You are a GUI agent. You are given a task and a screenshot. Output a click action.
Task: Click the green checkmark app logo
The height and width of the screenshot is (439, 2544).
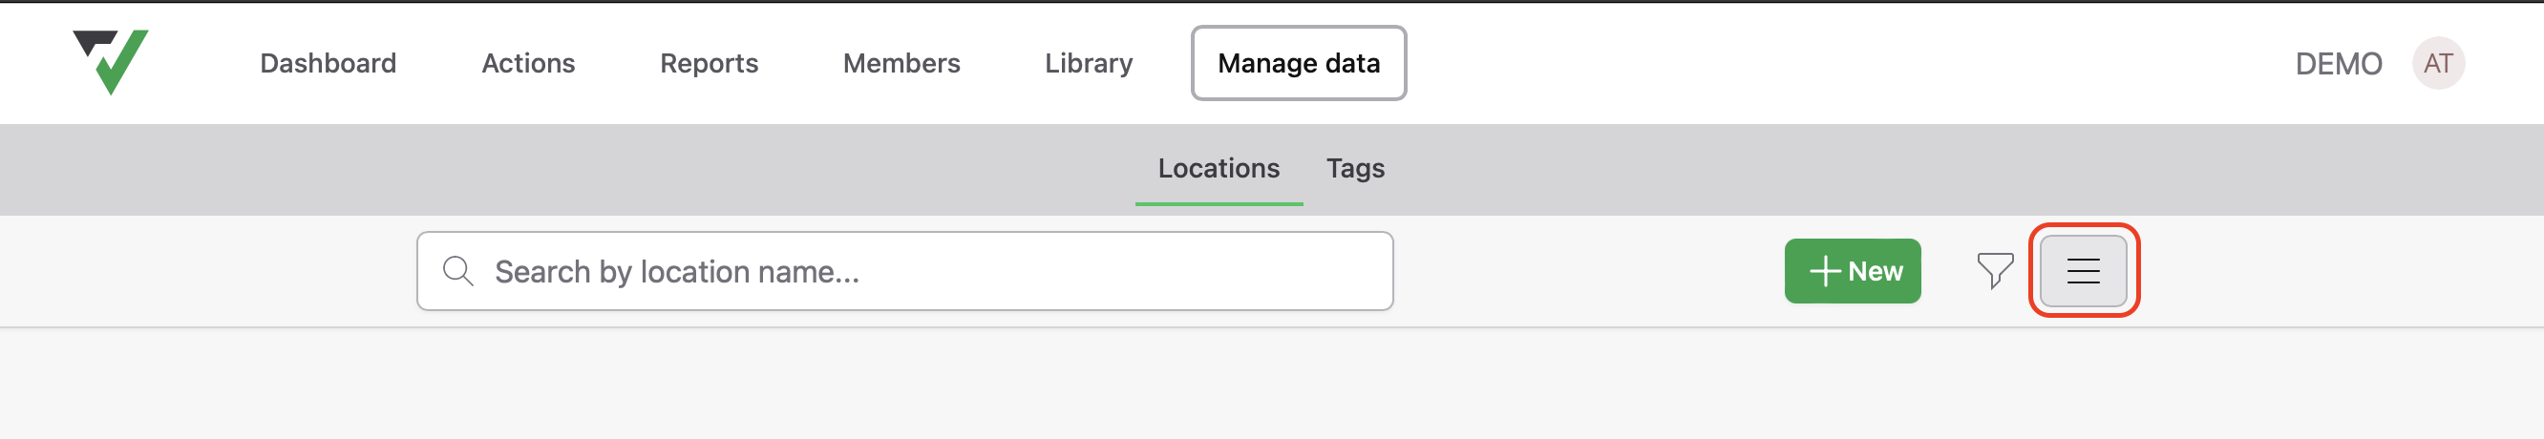pyautogui.click(x=111, y=61)
